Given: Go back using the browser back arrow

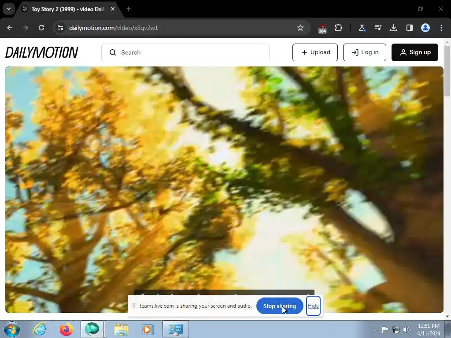Looking at the screenshot, I should click(x=10, y=28).
